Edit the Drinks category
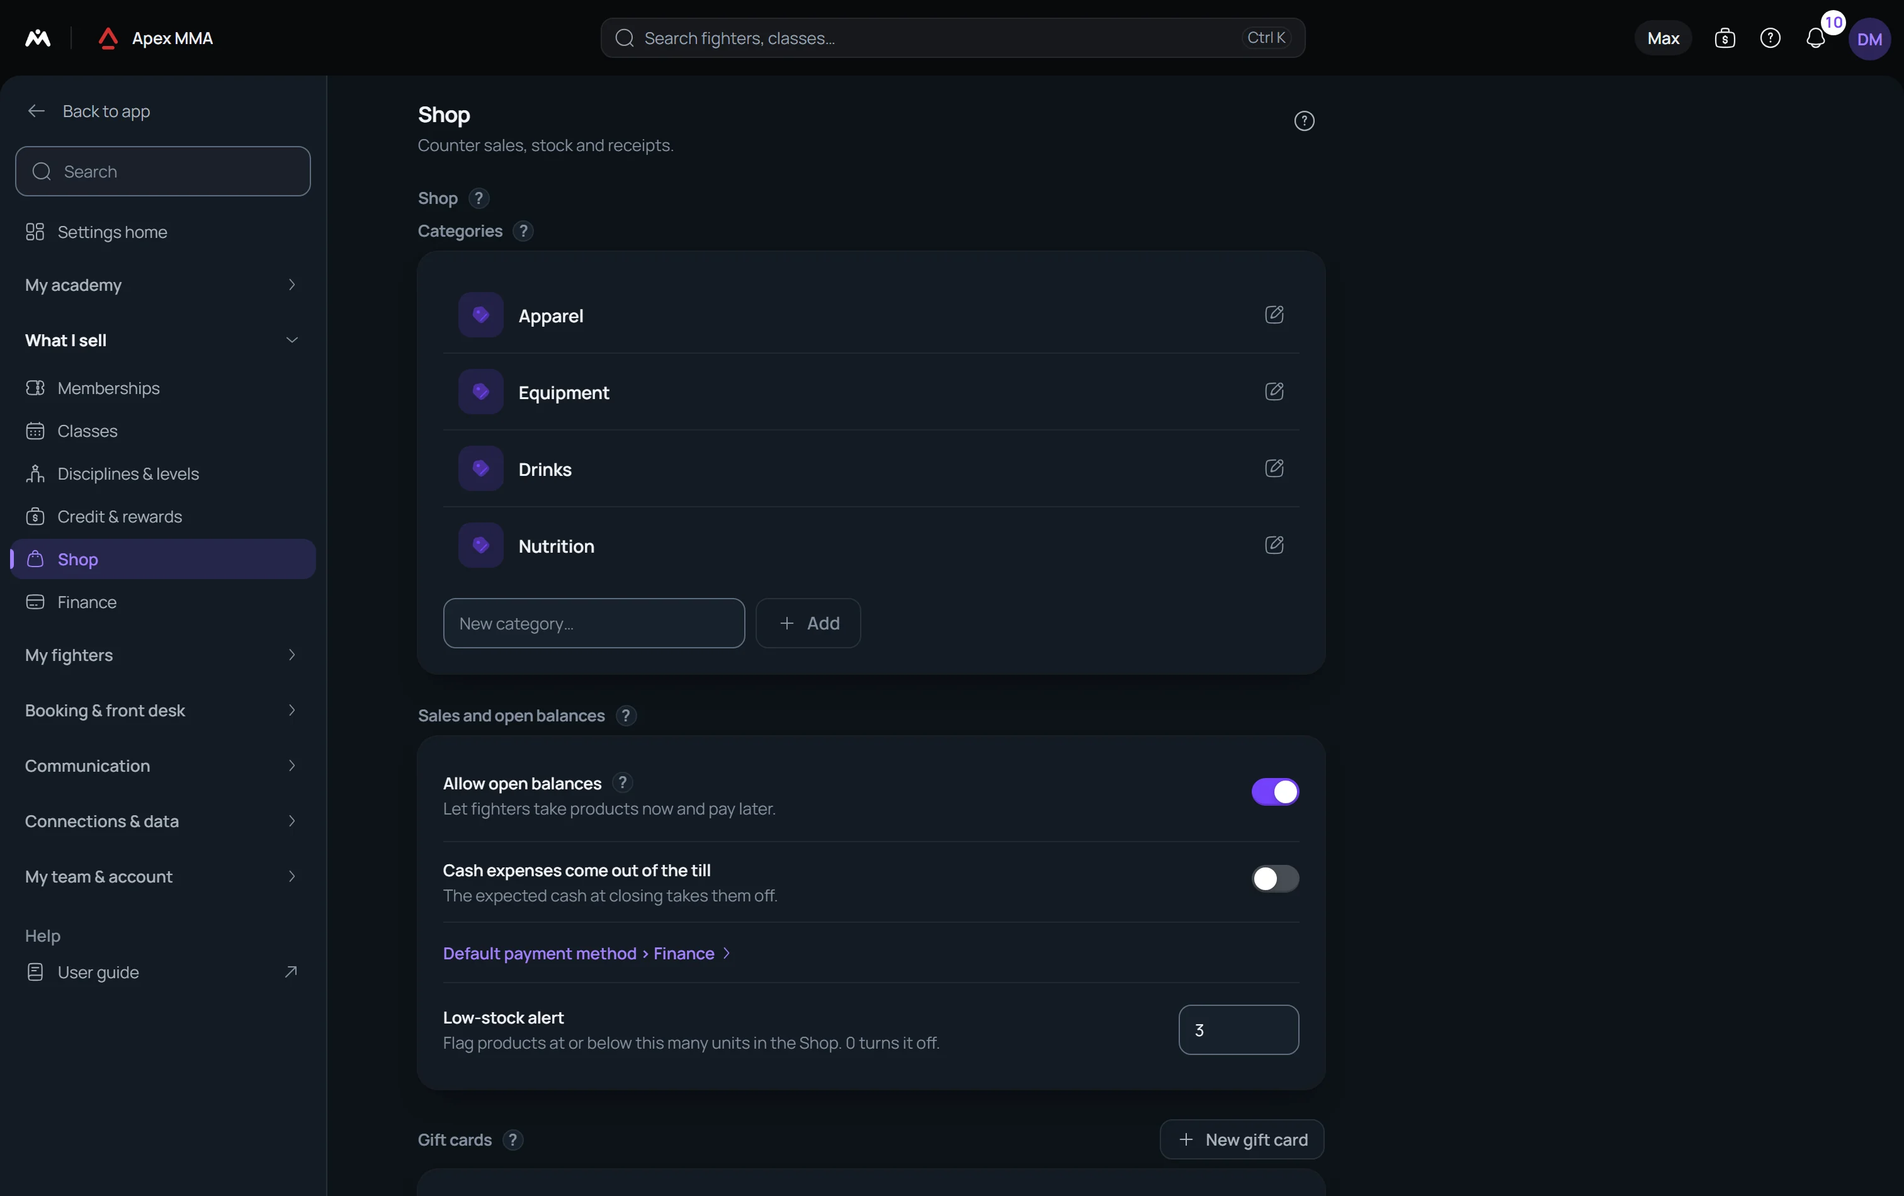Viewport: 1904px width, 1196px height. point(1274,468)
